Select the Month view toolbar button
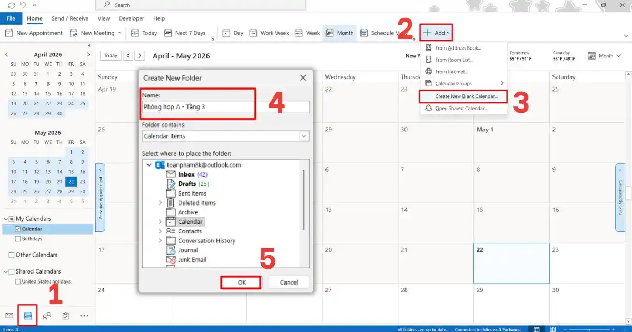 [x=339, y=33]
